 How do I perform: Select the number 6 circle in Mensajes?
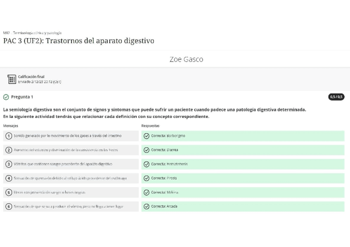click(x=9, y=206)
